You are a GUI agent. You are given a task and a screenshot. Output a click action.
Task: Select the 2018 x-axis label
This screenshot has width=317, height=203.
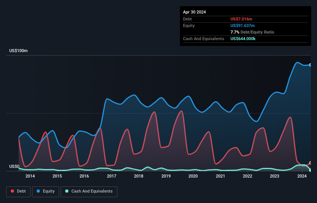click(x=139, y=176)
